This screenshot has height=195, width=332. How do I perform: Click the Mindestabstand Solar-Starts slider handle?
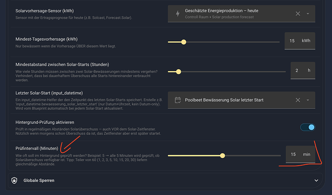tap(179, 72)
